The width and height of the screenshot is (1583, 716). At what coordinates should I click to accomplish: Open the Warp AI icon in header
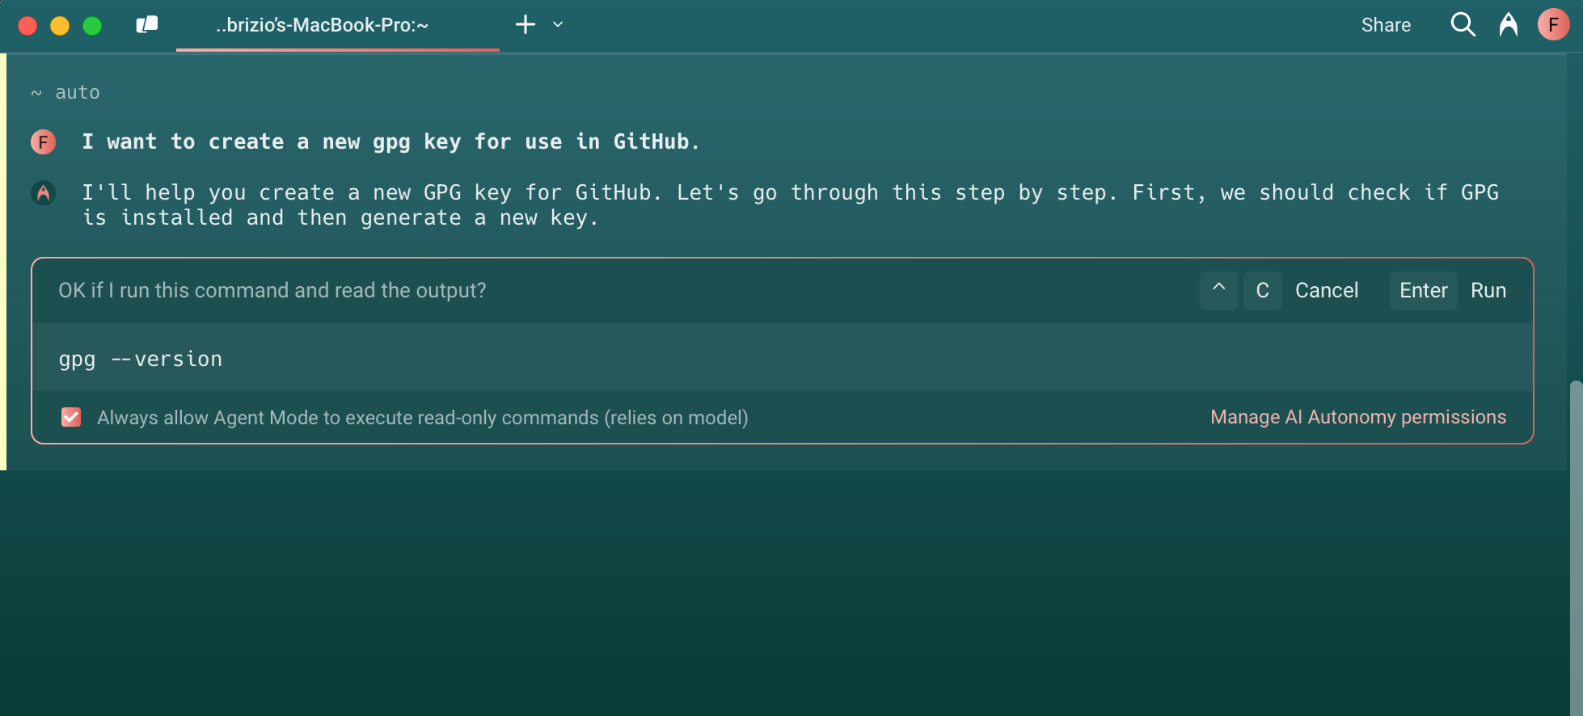(x=1509, y=25)
